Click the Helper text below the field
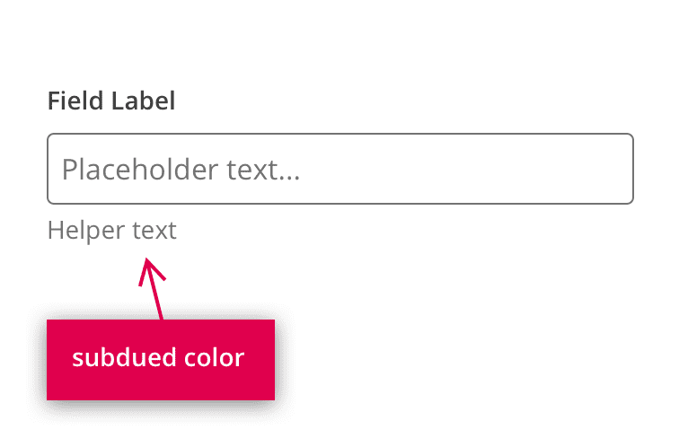679x447 pixels. click(x=111, y=231)
